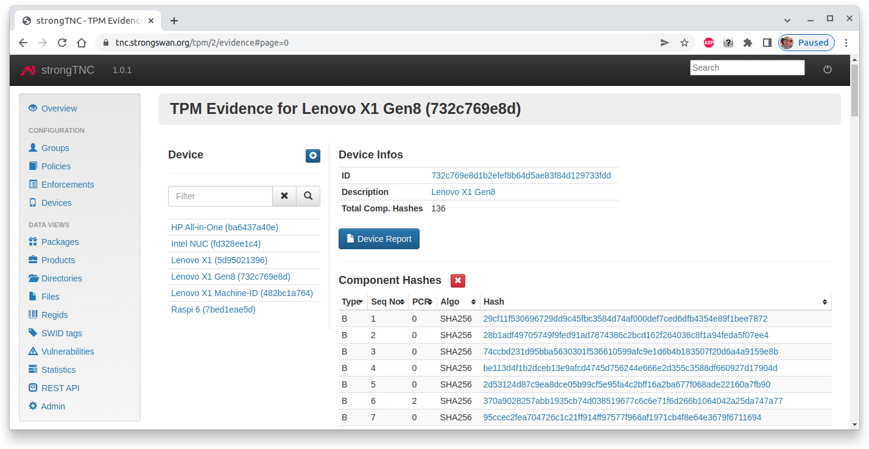Open a new browser tab
This screenshot has height=449, width=869.
point(174,21)
